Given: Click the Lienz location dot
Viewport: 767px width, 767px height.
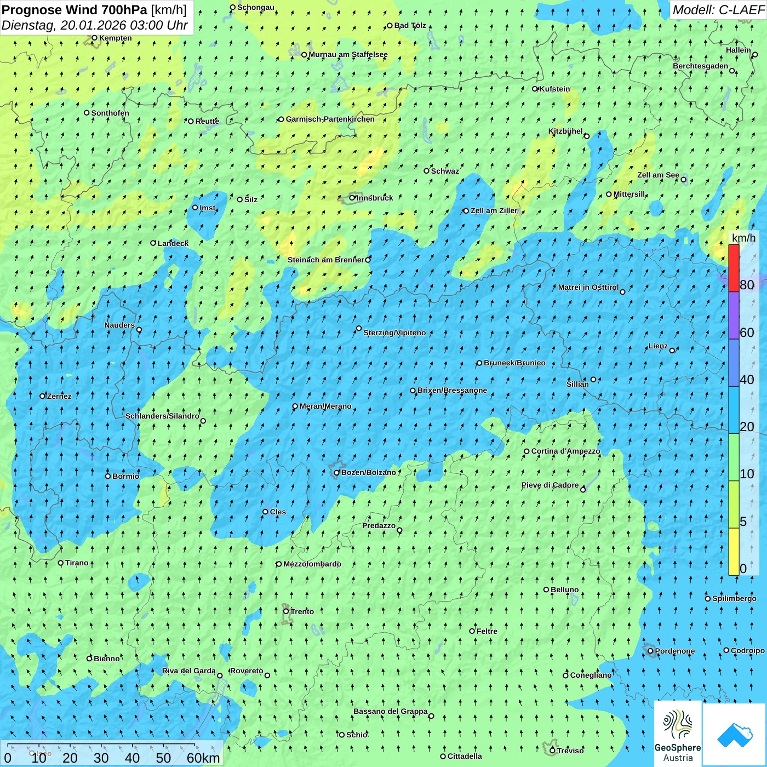Looking at the screenshot, I should tap(672, 351).
